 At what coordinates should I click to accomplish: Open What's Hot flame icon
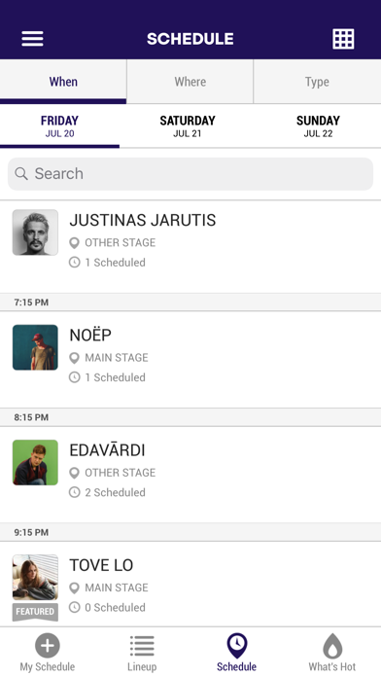(x=332, y=646)
